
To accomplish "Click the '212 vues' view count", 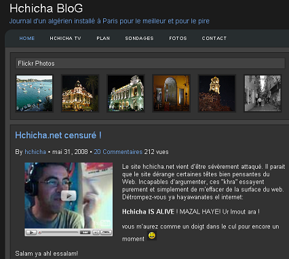I will click(157, 152).
